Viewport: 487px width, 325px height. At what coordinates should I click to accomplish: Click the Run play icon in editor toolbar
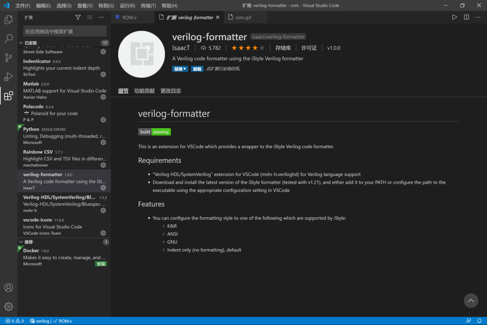455,17
